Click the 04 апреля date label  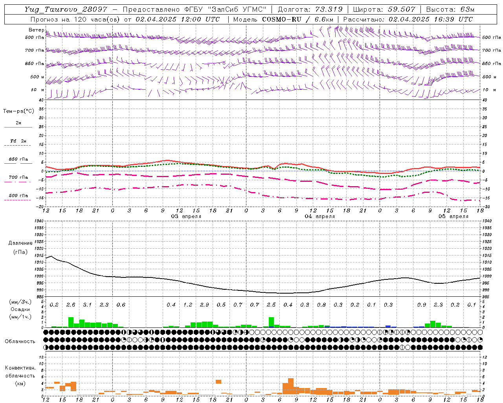coord(320,216)
